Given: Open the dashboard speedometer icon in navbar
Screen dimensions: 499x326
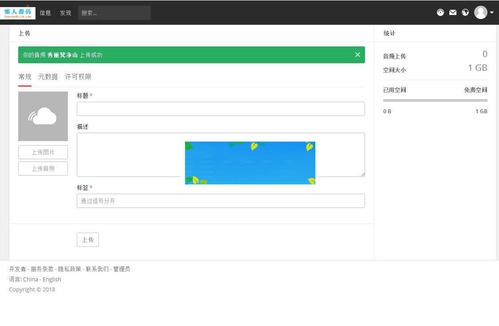Looking at the screenshot, I should click(440, 12).
